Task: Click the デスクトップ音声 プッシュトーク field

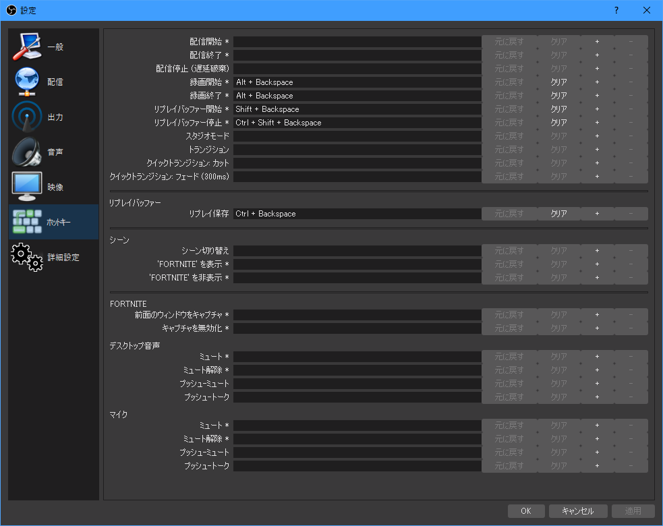Action: (357, 397)
